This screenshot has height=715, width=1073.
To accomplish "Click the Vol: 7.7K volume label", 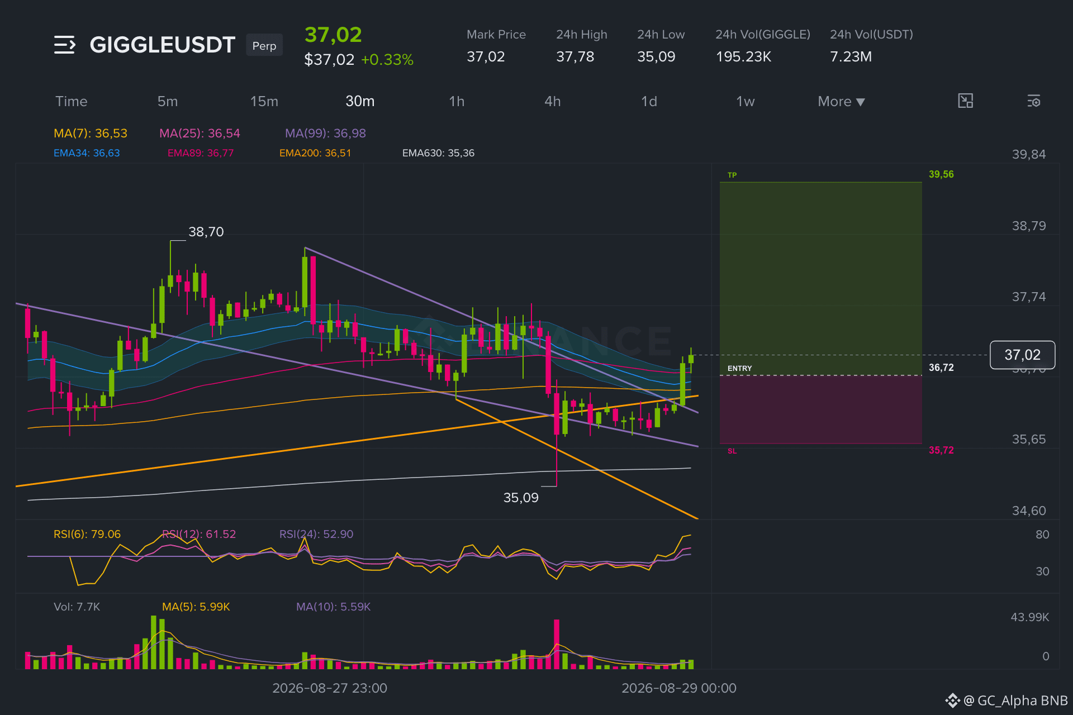I will click(77, 607).
